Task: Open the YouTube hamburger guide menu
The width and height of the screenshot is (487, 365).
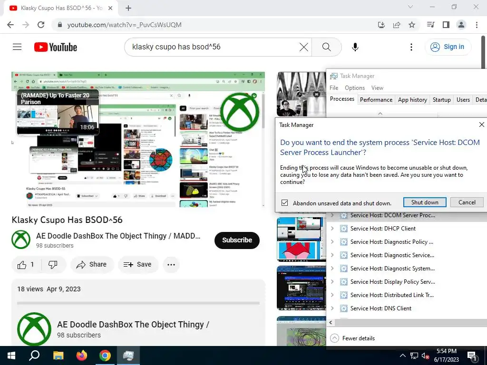Action: (x=17, y=47)
